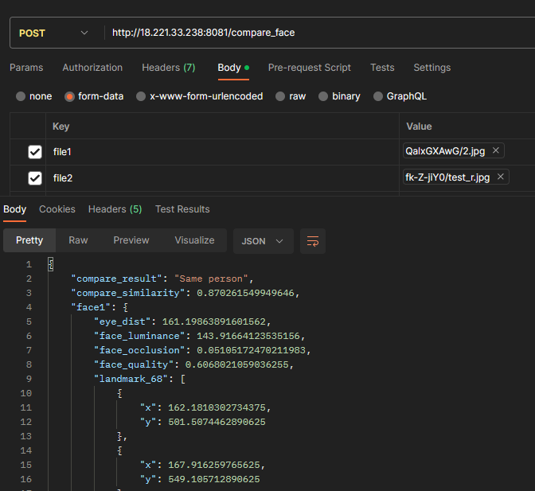Remove the QaIxGXAwG/2.jpg file attachment
Viewport: 535px width, 491px height.
(496, 150)
